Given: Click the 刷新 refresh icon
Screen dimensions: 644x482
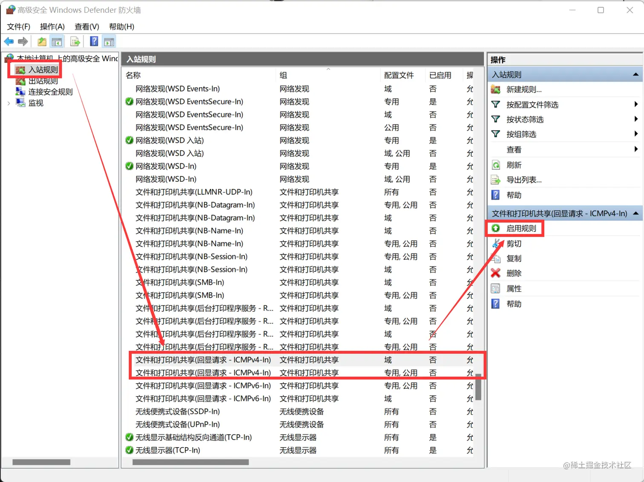Looking at the screenshot, I should [x=496, y=165].
